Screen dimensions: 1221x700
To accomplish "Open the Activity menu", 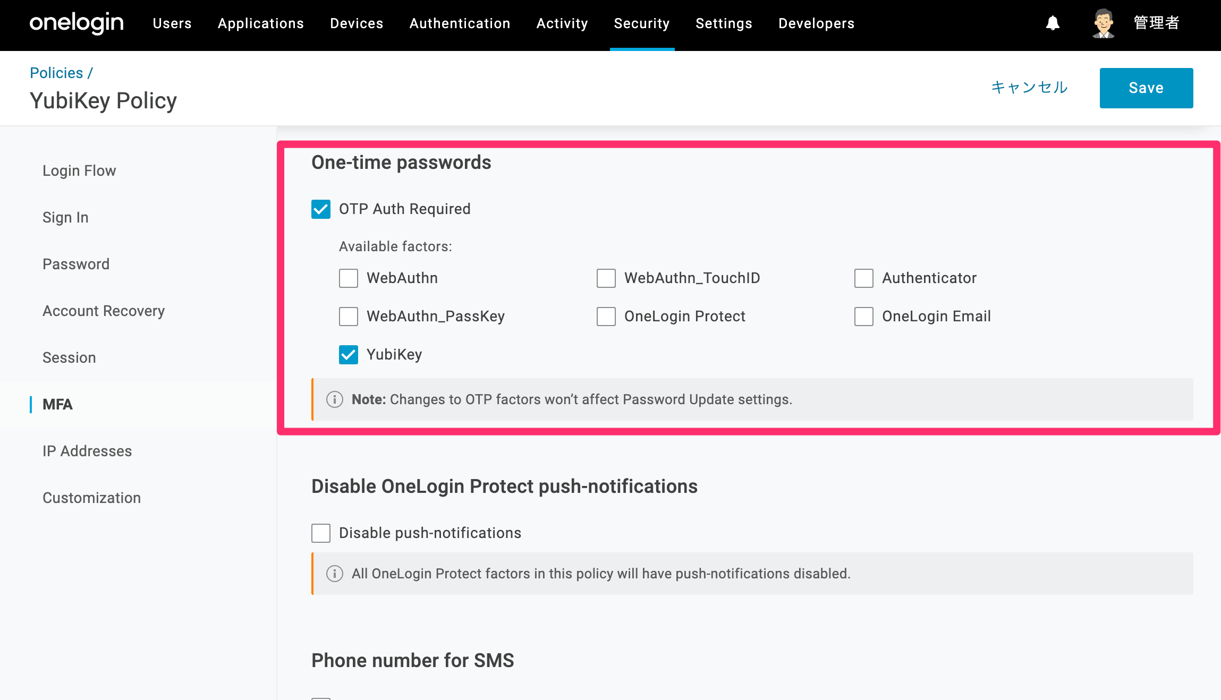I will tap(562, 23).
